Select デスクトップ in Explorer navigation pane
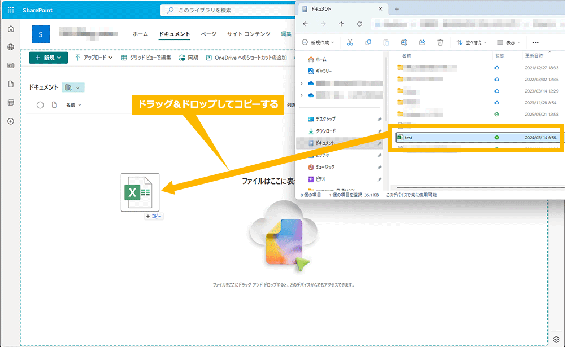565x347 pixels. tap(322, 119)
